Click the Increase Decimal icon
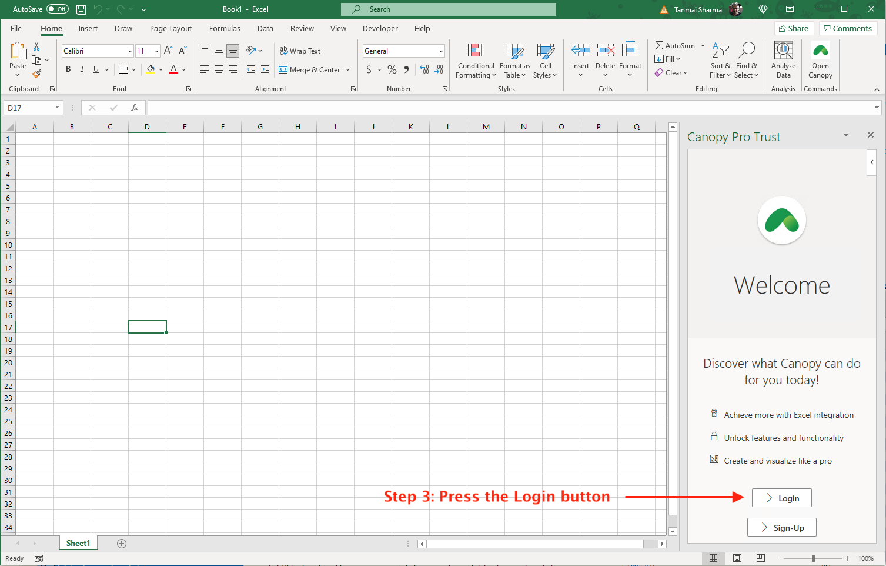The image size is (886, 566). 424,69
